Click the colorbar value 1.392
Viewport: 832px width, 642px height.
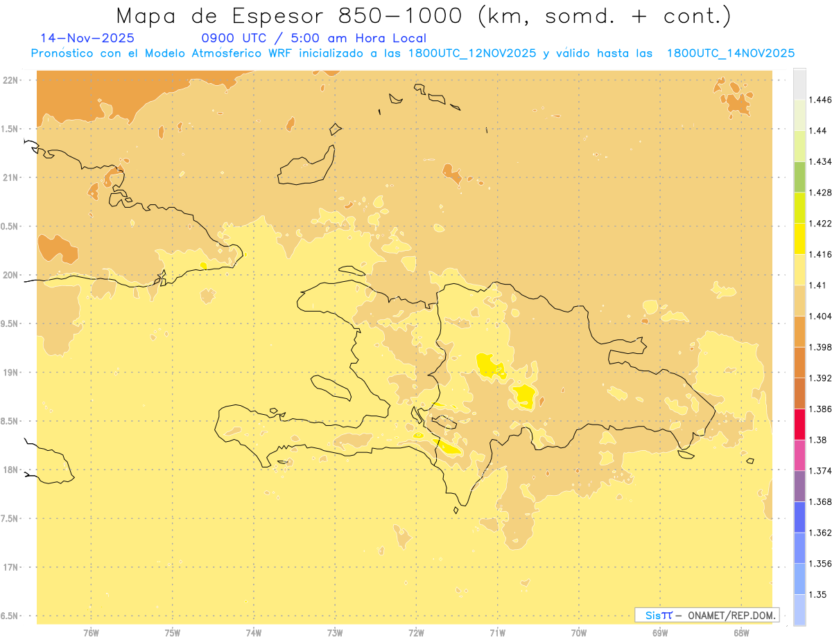[820, 378]
